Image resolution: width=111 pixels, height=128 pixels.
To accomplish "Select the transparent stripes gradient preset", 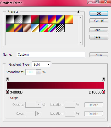I will [x=60, y=28].
